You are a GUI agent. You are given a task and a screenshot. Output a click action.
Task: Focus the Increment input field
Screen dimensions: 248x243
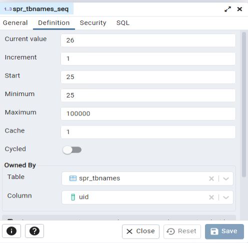(x=148, y=58)
